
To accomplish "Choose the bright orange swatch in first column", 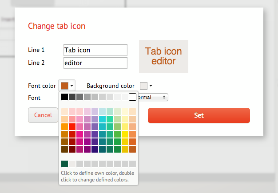I will click(64, 126).
